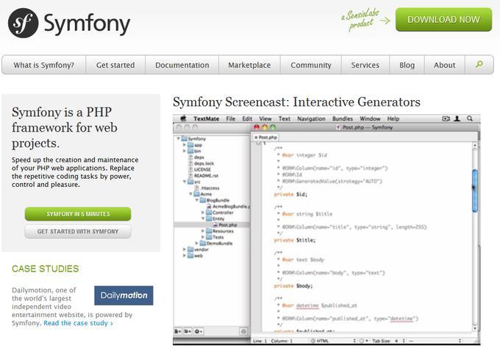Viewport: 500px width, 351px height.
Task: Click the Dailymotion logo
Action: [x=124, y=295]
